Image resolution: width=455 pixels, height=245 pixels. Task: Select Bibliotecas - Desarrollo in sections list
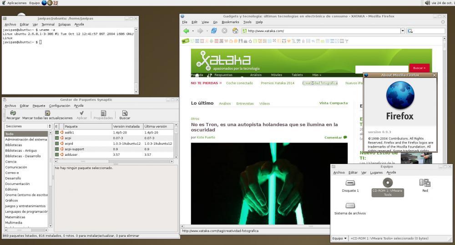(x=24, y=156)
